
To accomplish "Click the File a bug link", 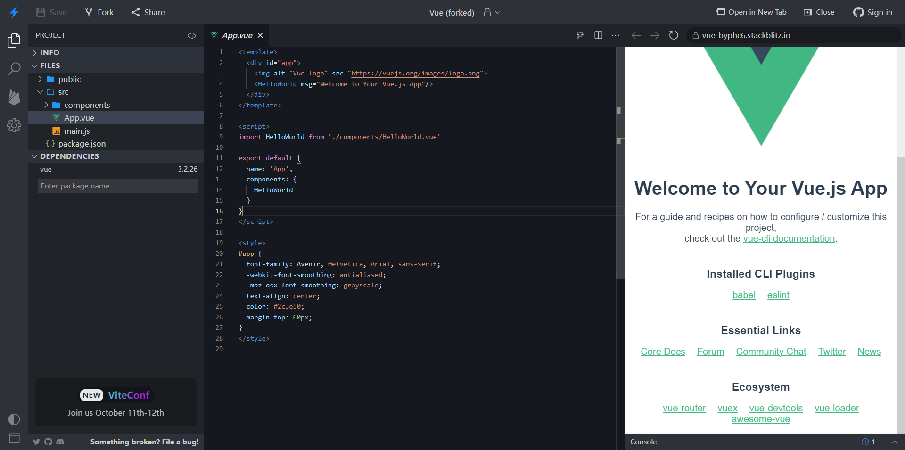I will [x=144, y=442].
